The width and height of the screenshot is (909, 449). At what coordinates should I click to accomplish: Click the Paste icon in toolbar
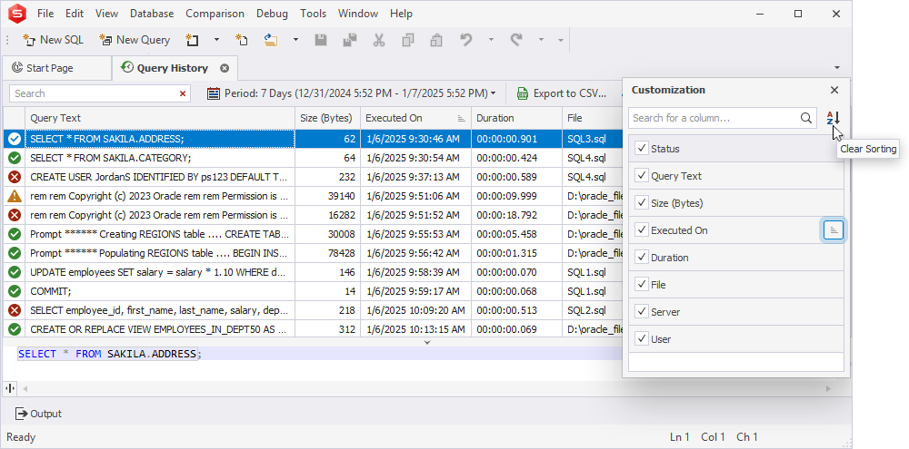(x=436, y=40)
